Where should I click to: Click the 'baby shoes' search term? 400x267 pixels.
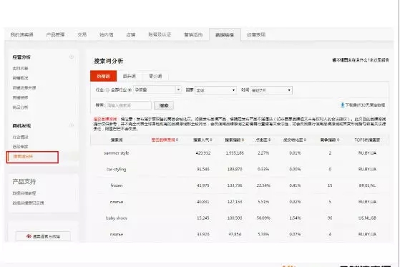coord(117,218)
